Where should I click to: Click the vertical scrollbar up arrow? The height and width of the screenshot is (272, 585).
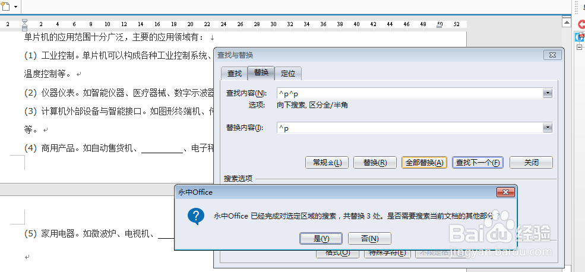pos(567,23)
